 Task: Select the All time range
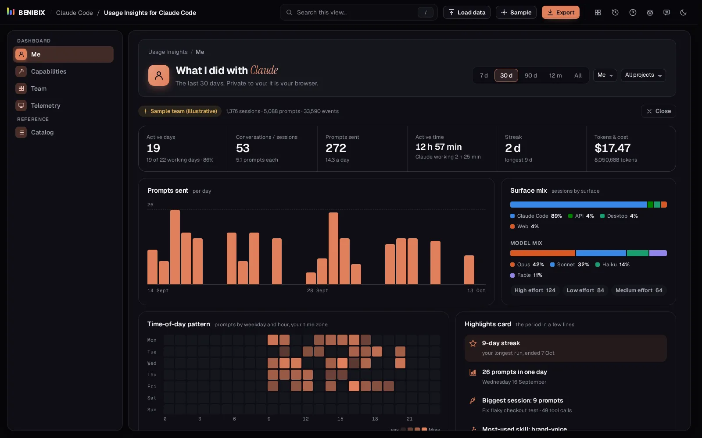pos(578,75)
